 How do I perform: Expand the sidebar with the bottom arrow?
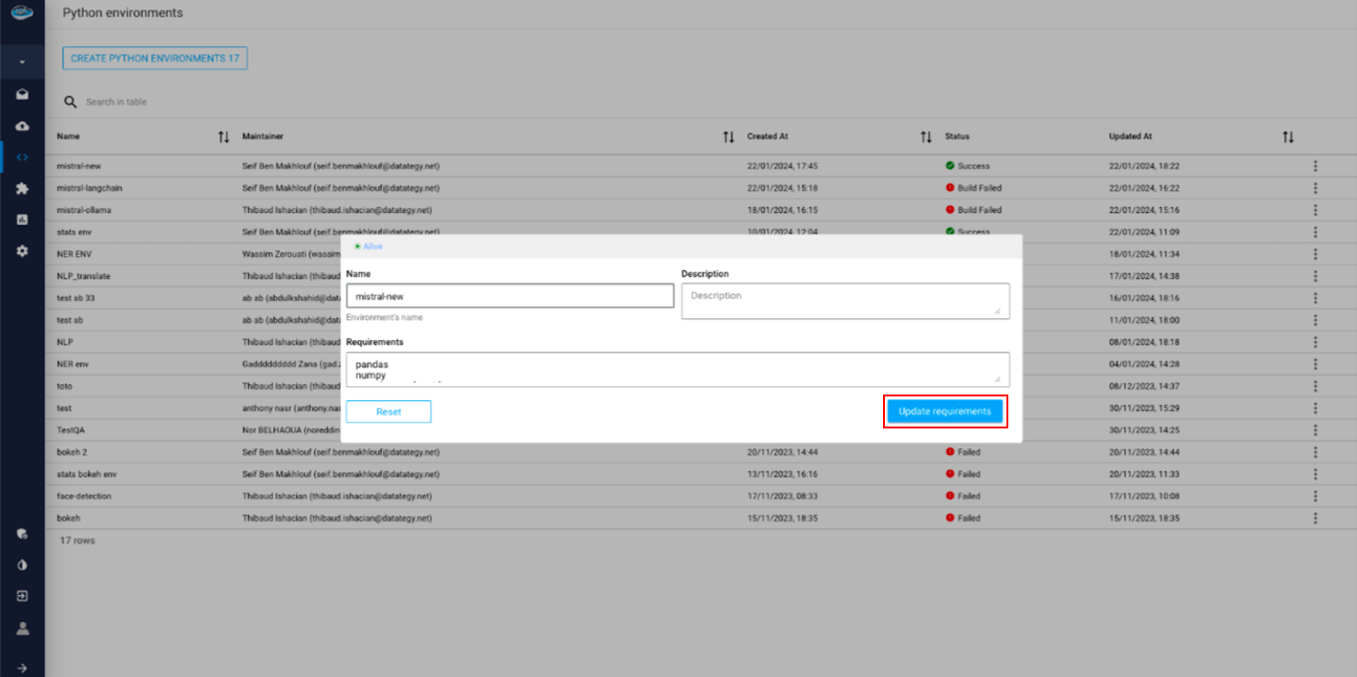(23, 668)
